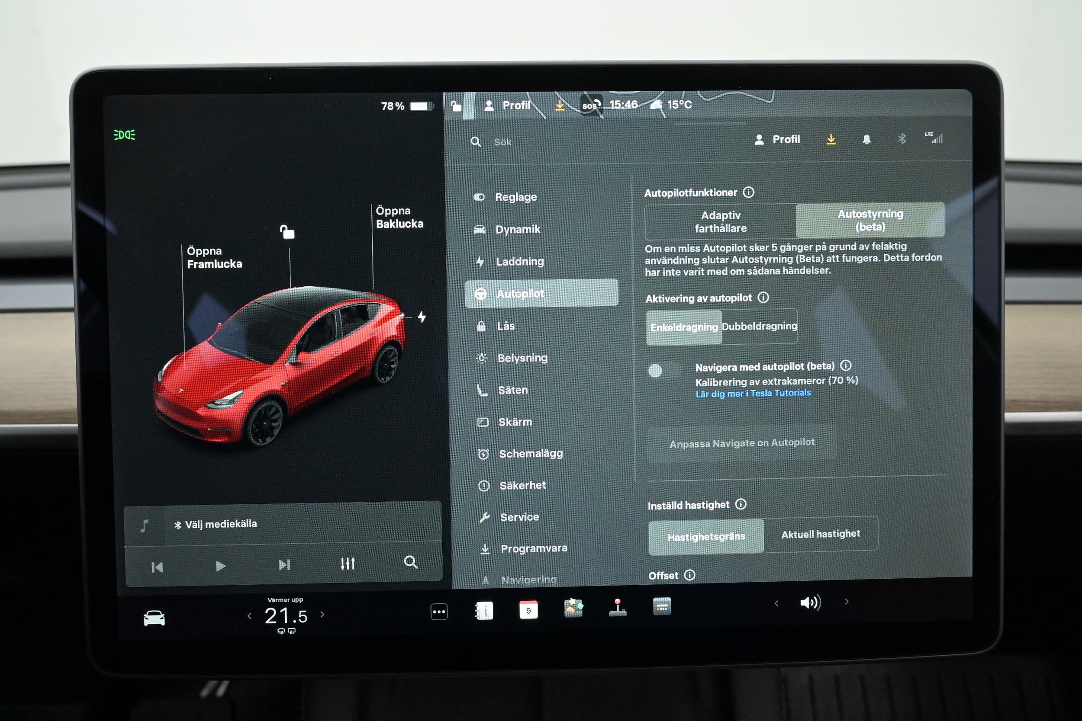Show info for Inställd hastighet
The width and height of the screenshot is (1082, 721).
(x=741, y=504)
